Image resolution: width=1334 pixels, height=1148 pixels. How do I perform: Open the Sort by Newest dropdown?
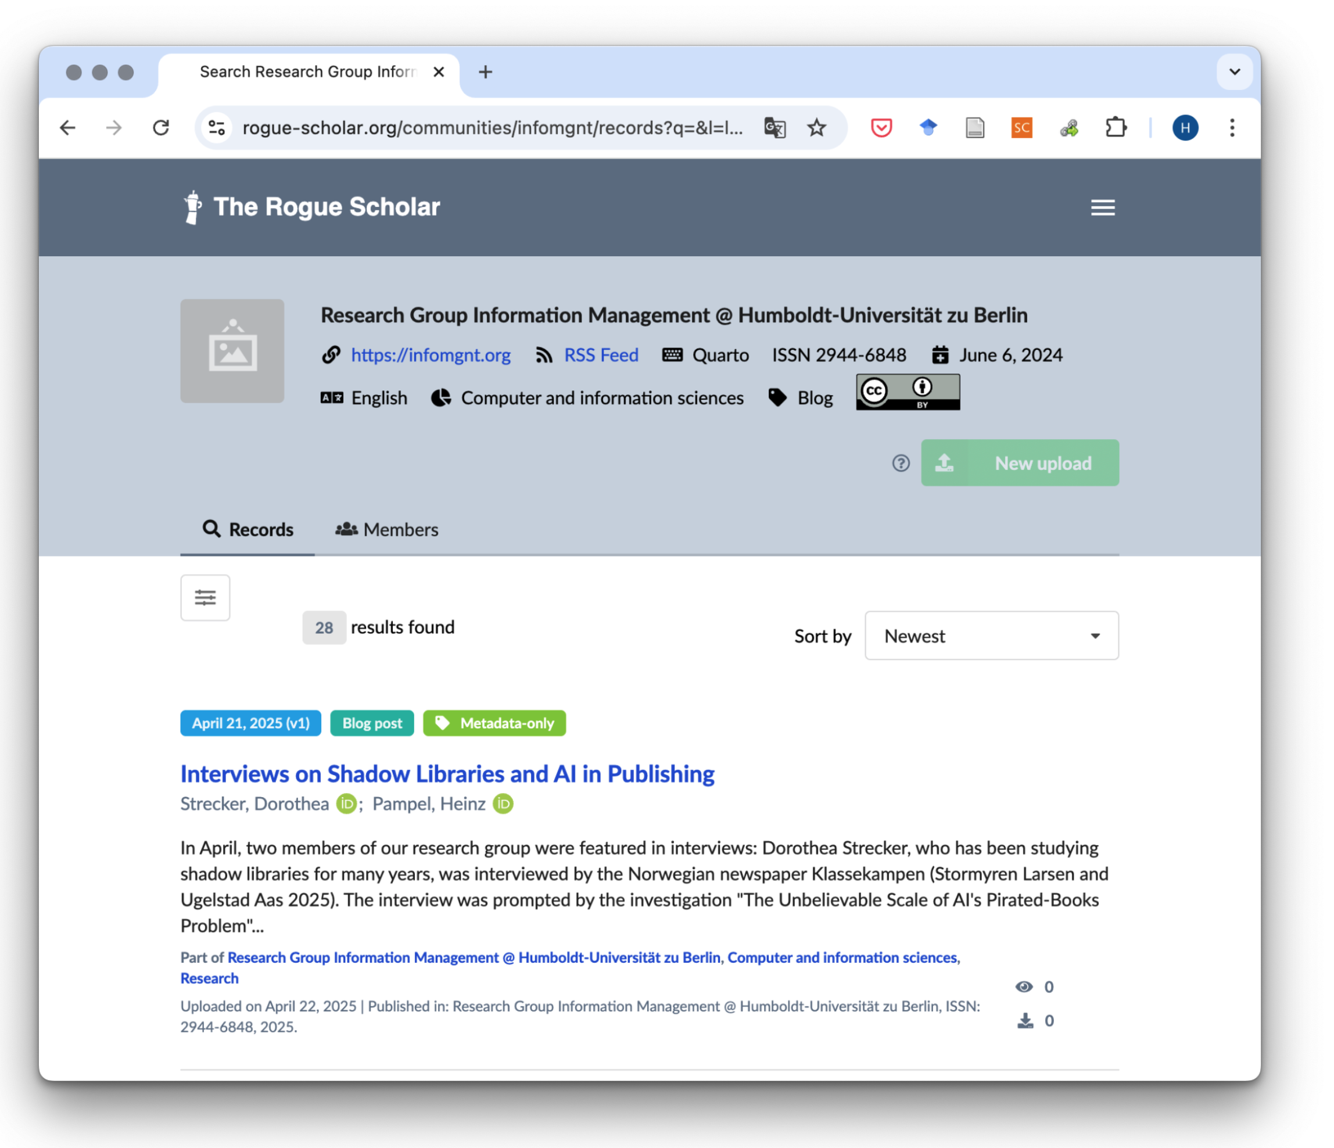(991, 636)
